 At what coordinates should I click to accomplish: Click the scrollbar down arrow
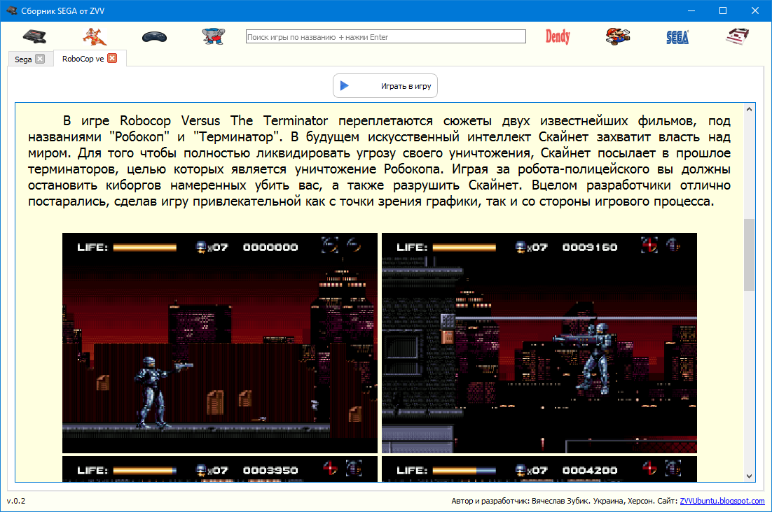(749, 476)
